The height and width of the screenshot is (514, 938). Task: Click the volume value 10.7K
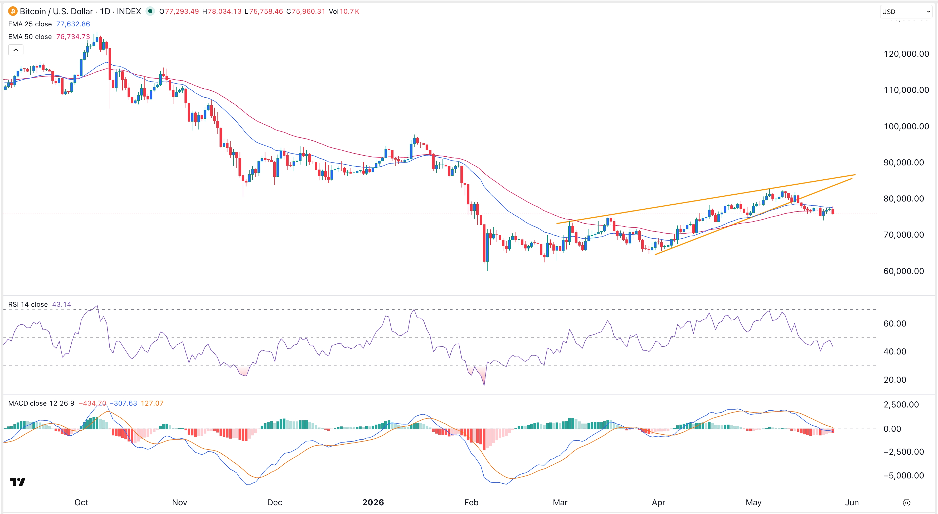[x=349, y=11]
